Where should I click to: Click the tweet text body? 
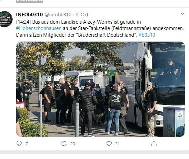(x=100, y=28)
